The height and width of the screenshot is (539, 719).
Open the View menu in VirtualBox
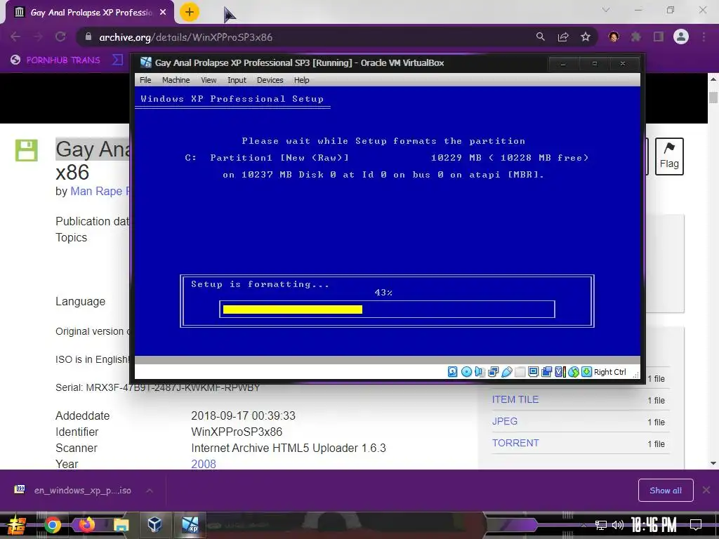209,80
